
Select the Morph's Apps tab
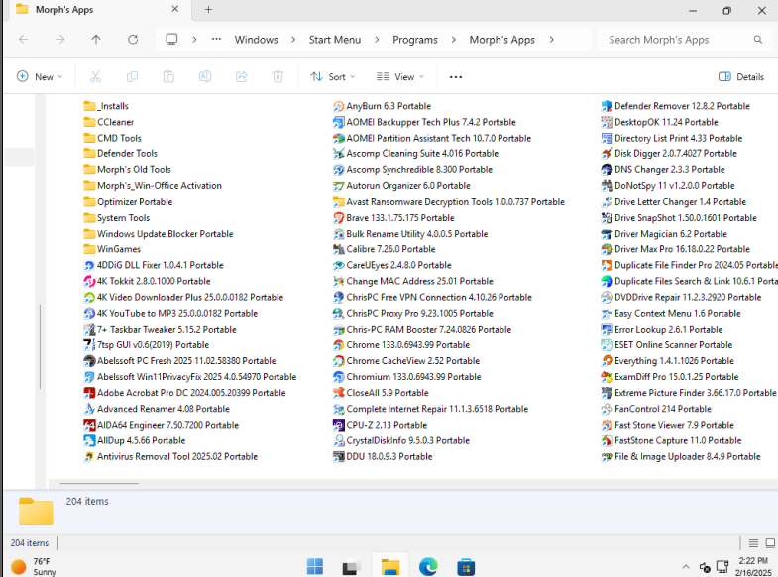(x=97, y=10)
